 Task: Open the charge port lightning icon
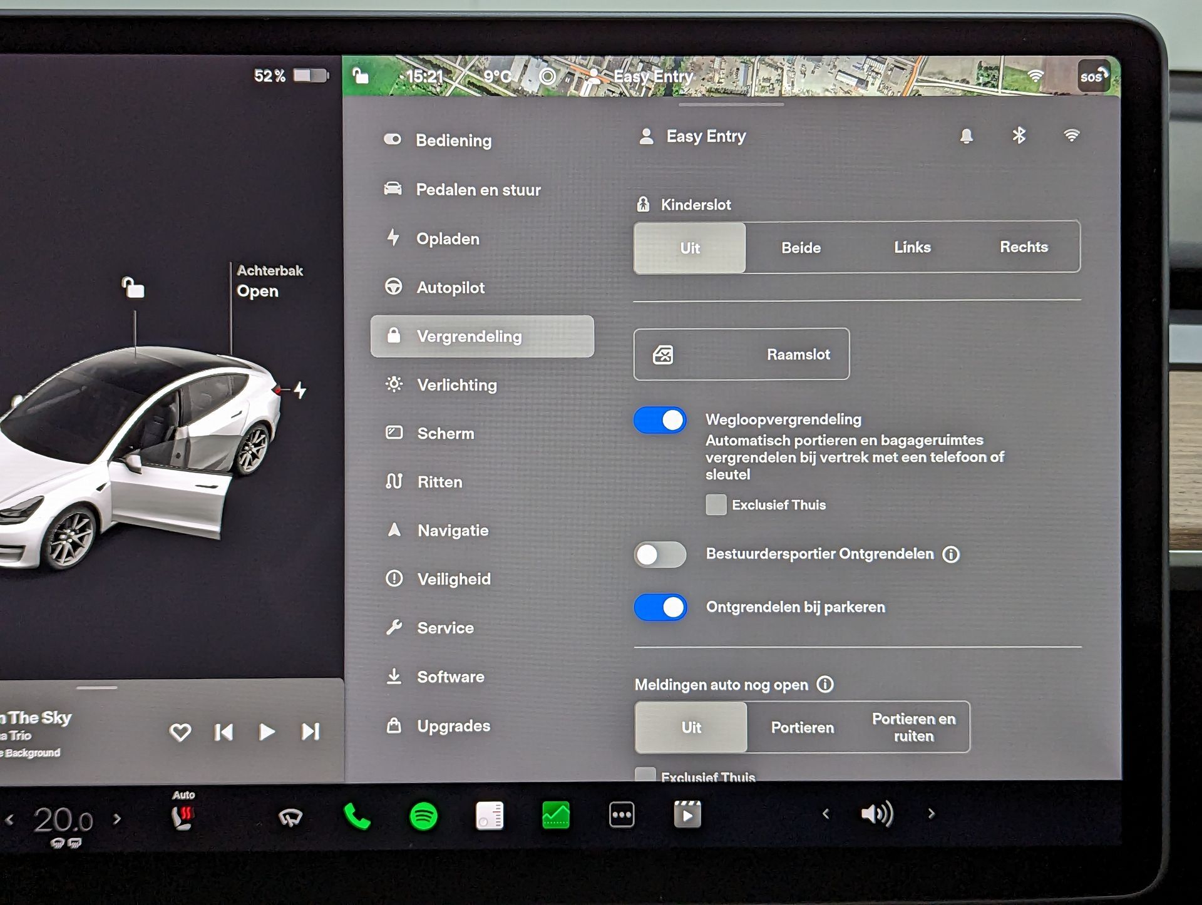[300, 390]
